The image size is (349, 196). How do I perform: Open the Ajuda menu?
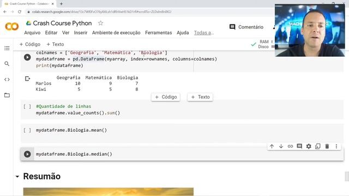pos(183,33)
